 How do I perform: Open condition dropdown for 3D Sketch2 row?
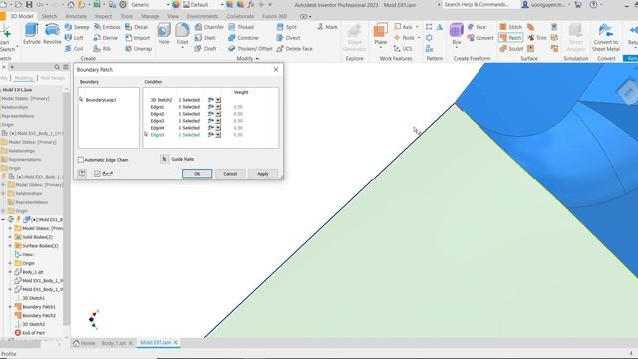tap(218, 100)
